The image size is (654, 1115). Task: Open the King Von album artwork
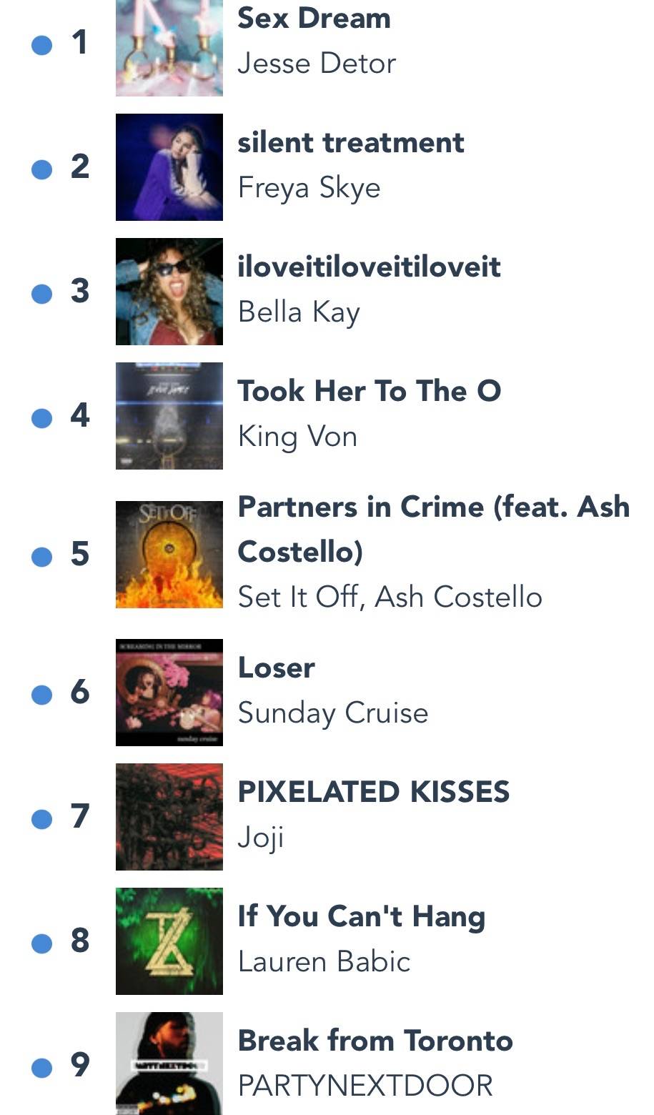pos(169,416)
